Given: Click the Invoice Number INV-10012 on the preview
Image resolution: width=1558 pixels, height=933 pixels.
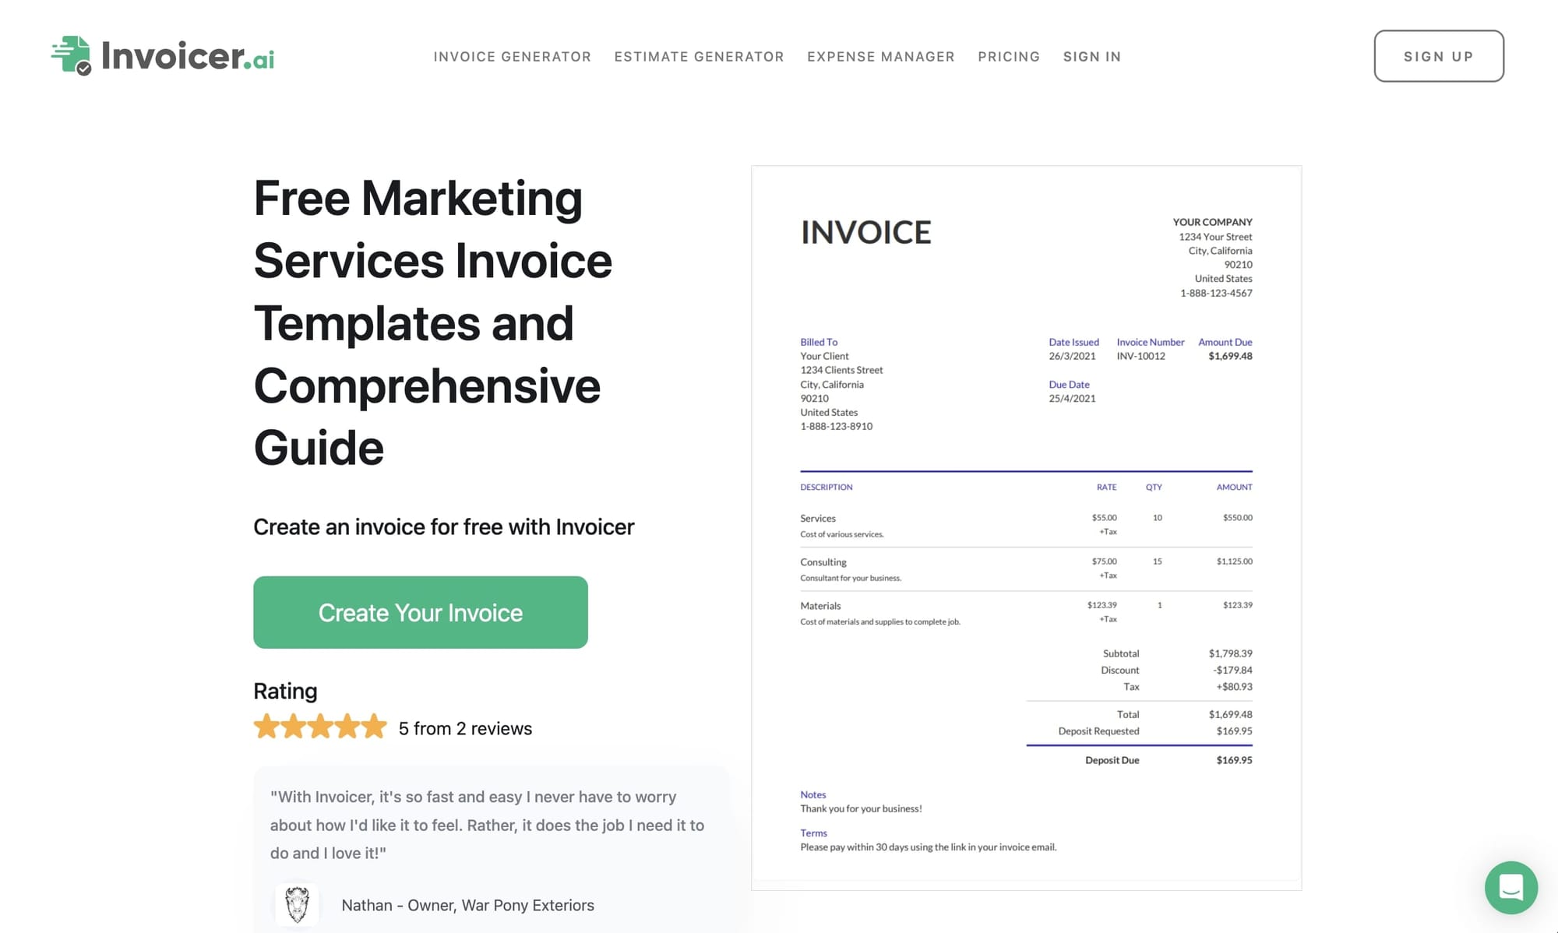Looking at the screenshot, I should [1141, 355].
